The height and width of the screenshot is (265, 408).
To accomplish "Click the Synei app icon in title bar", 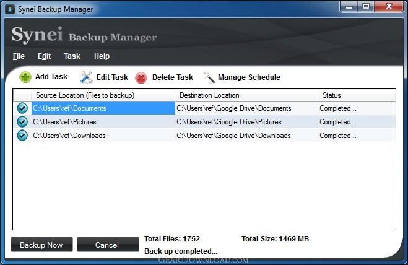I will [10, 9].
